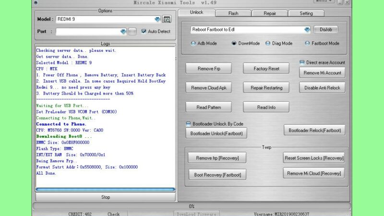Select the DownMode radio button

234,43
